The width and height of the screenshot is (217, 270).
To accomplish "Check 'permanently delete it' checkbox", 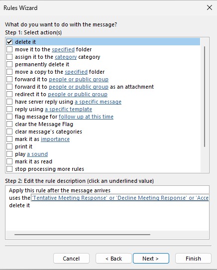I will coord(9,64).
